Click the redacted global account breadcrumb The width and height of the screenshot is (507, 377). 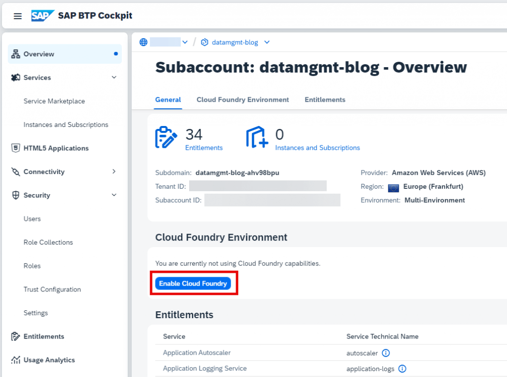point(165,42)
